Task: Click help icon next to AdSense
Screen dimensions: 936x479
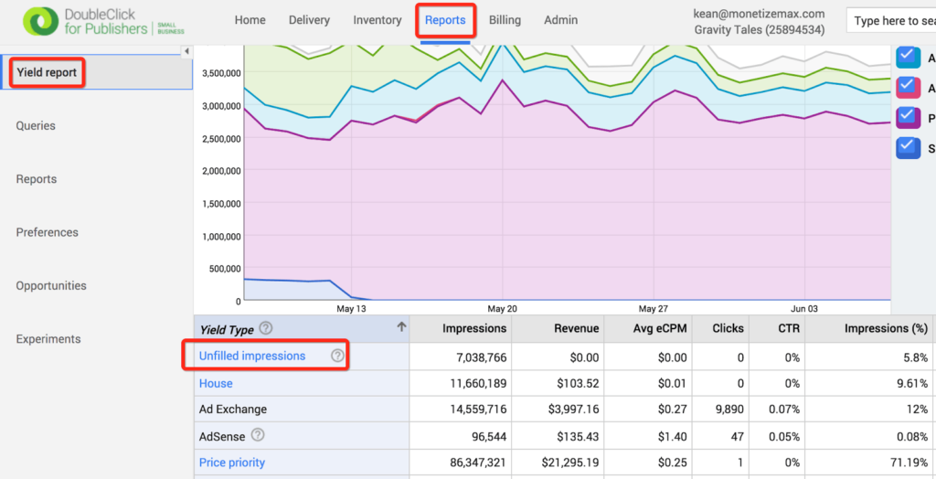Action: click(x=257, y=435)
